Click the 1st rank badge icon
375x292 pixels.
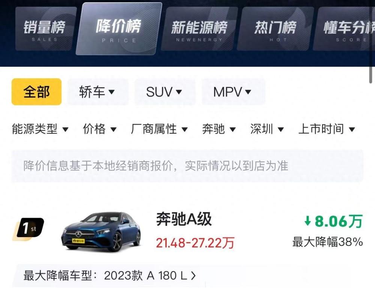[x=29, y=228]
